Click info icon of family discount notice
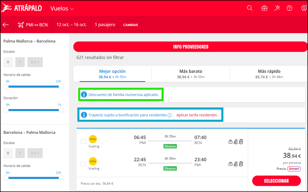308x192 pixels. (84, 94)
